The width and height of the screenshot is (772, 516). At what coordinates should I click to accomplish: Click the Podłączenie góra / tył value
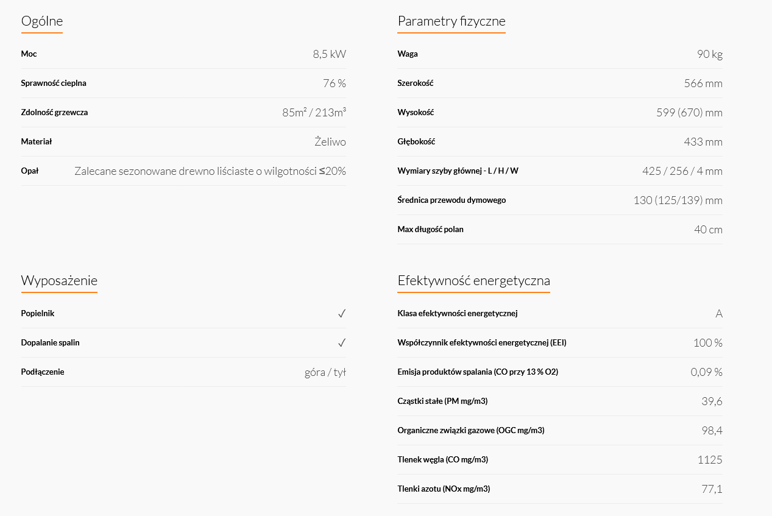point(325,372)
